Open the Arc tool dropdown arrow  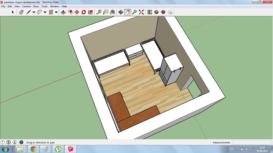pyautogui.click(x=45, y=12)
